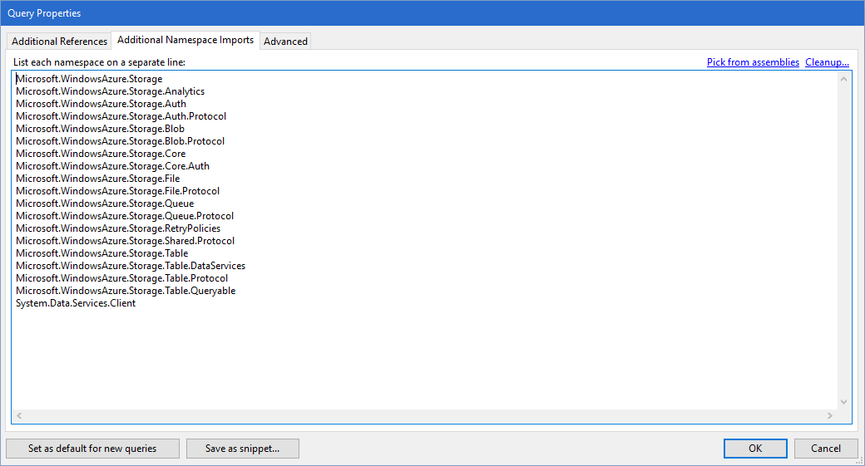The height and width of the screenshot is (466, 865).
Task: Click the horizontal scrollbar right arrow
Action: click(829, 415)
